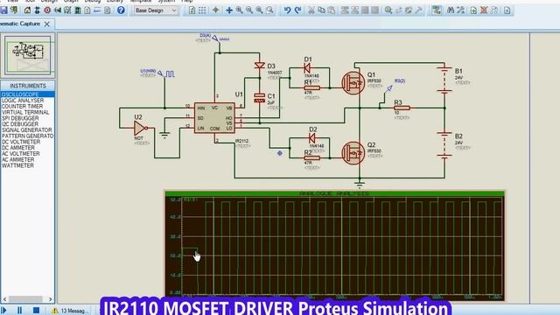
Task: Select OSCILLOSCOPE in the instruments list
Action: [x=28, y=94]
